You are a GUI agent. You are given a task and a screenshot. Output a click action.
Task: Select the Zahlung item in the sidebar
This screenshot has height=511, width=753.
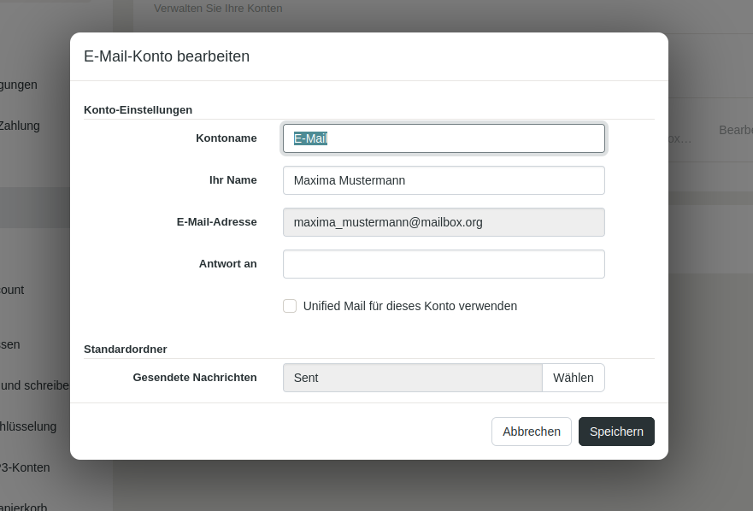point(20,126)
